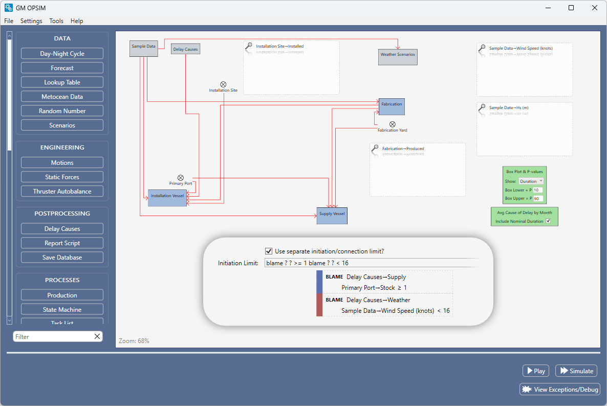Click the magnifier icon on Sample Data→Wind Speed panel
Screen dimensions: 607x406
click(481, 48)
